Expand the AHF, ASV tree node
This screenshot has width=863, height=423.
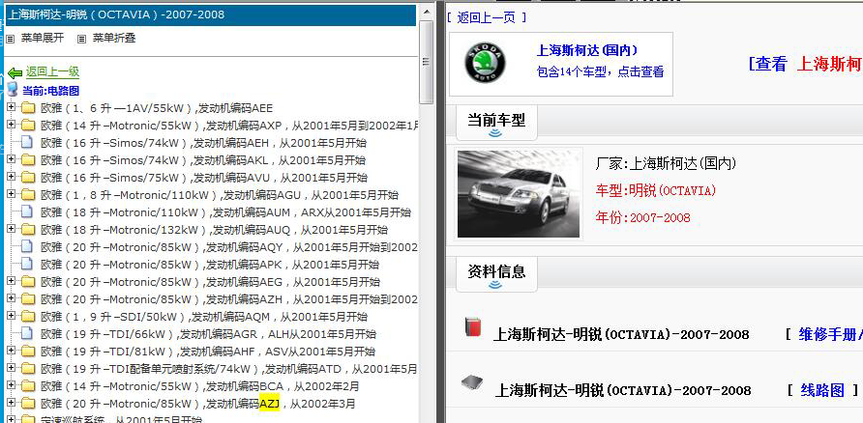11,351
